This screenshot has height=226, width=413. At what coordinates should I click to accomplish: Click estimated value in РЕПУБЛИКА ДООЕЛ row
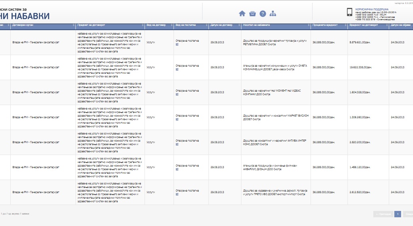coord(324,42)
